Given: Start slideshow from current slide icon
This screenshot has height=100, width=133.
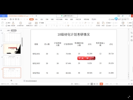Looking at the screenshot, I should 20,23.
